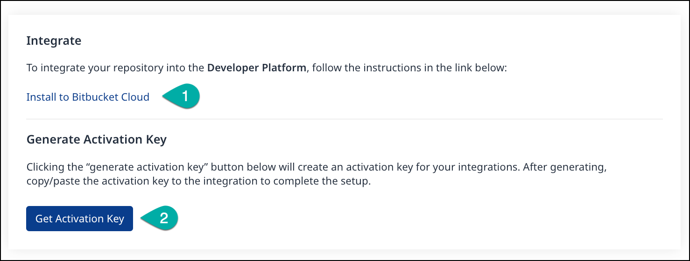This screenshot has height=261, width=690.
Task: Open the Install to Bitbucket Cloud link
Action: [x=88, y=97]
